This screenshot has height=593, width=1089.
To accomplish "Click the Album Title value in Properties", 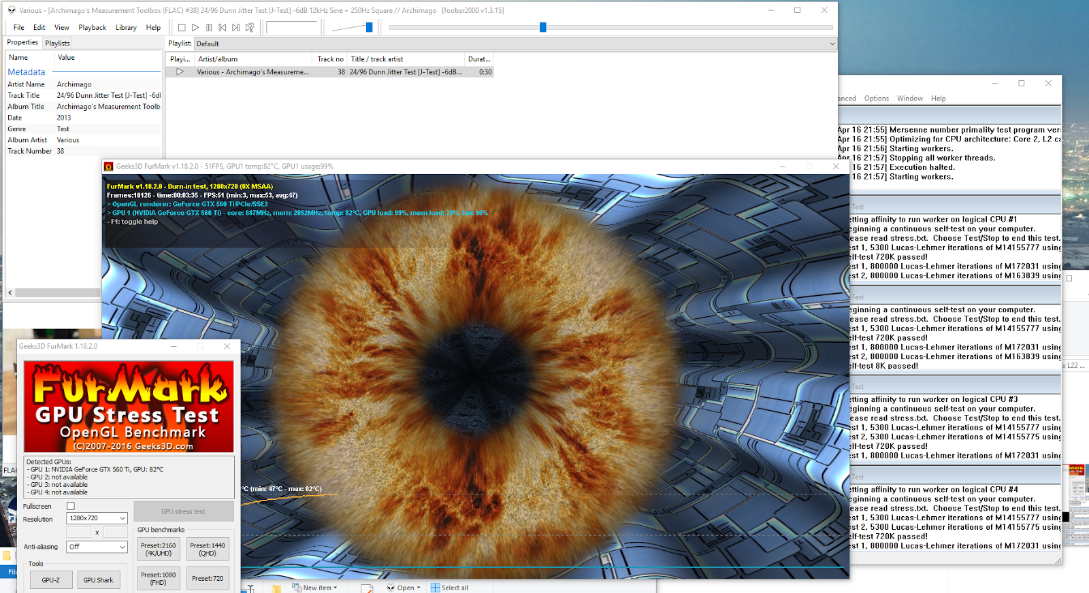I will point(109,107).
